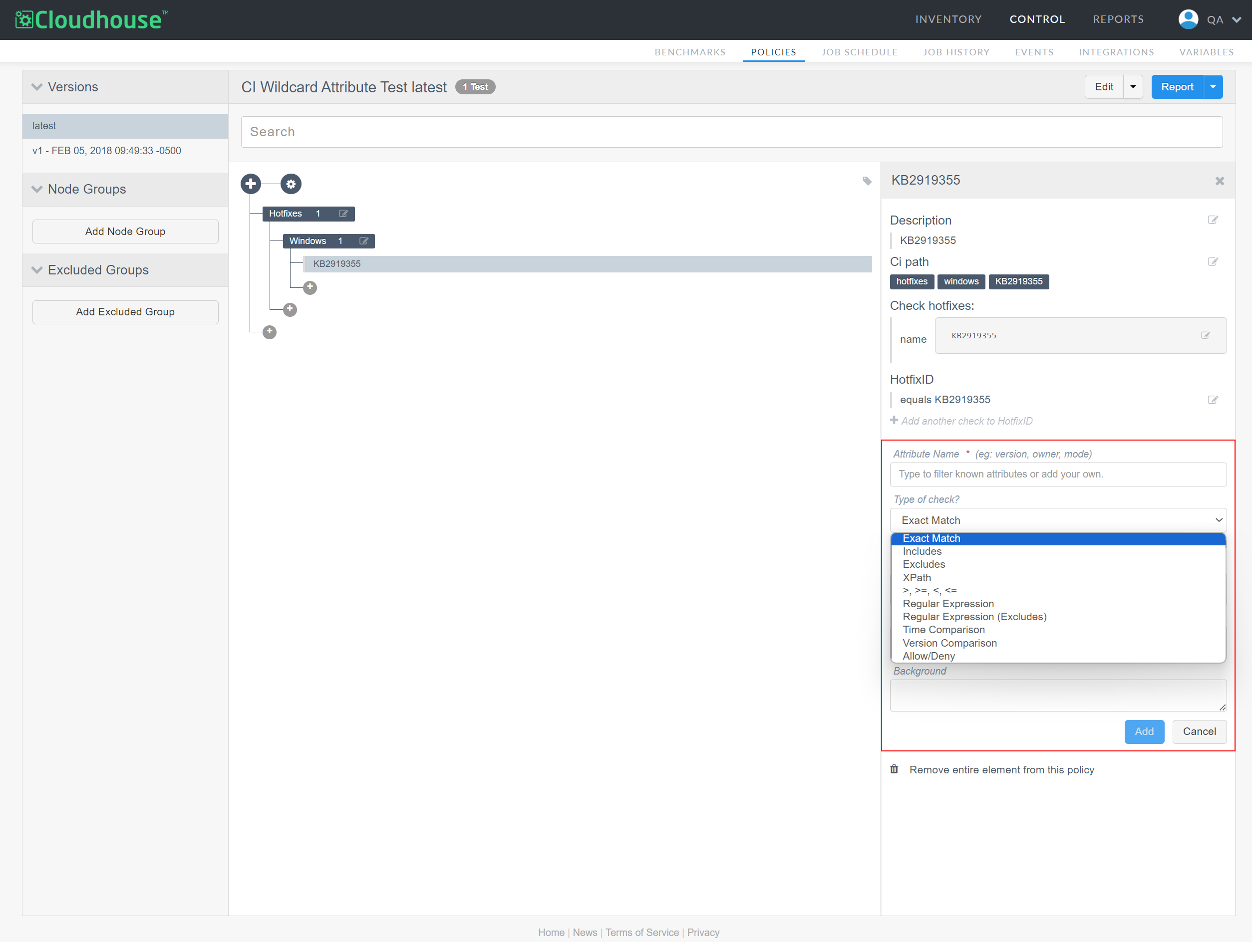
Task: Open the Job History tab
Action: pos(956,52)
